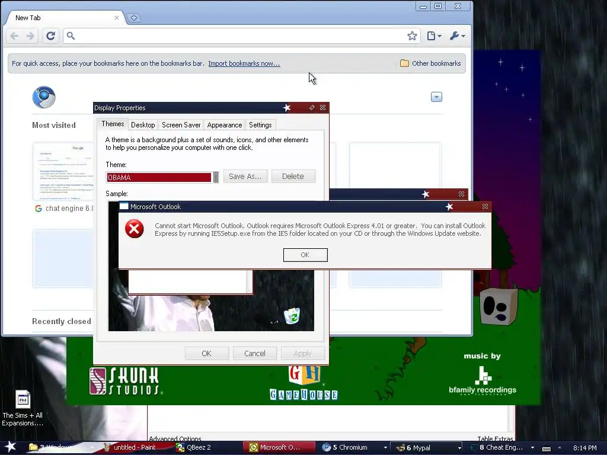Image resolution: width=607 pixels, height=455 pixels.
Task: Bookmark this page with the star icon
Action: pyautogui.click(x=412, y=36)
